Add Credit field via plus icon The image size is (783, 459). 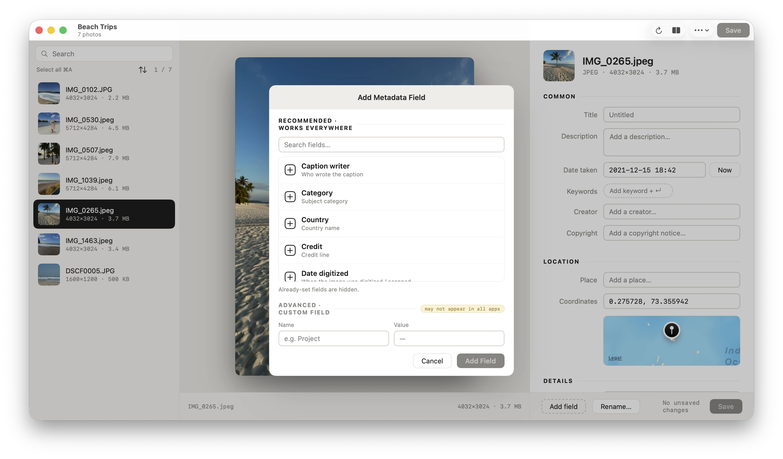[x=290, y=250]
